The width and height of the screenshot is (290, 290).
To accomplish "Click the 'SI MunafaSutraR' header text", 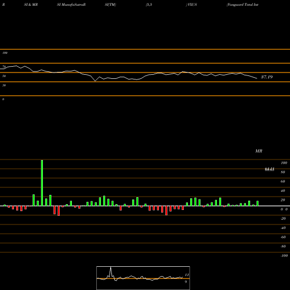I will click(x=71, y=5).
